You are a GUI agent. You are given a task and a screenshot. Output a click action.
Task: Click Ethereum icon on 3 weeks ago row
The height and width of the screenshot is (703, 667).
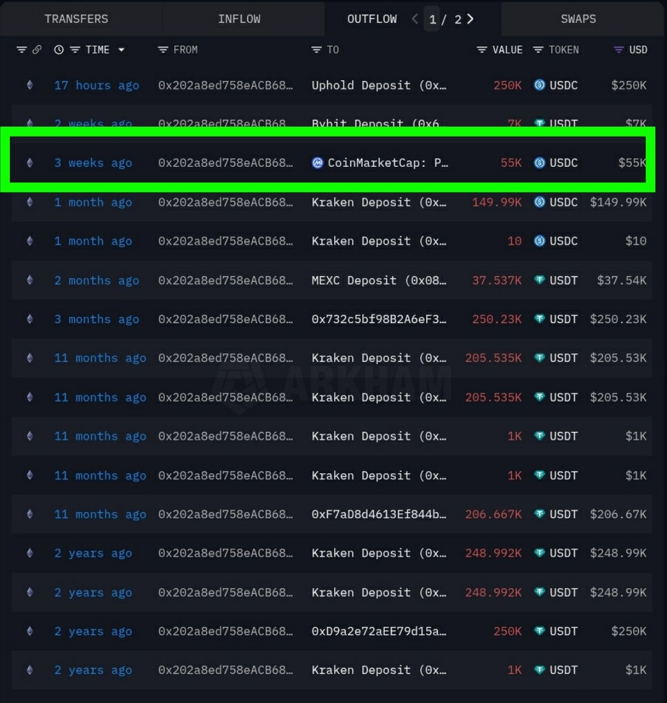30,162
